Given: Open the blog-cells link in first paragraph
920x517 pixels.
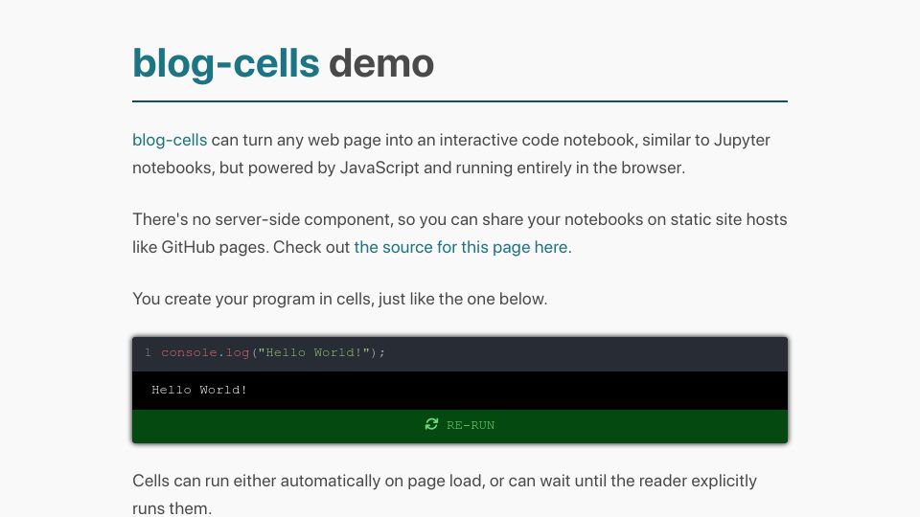Looking at the screenshot, I should point(170,140).
